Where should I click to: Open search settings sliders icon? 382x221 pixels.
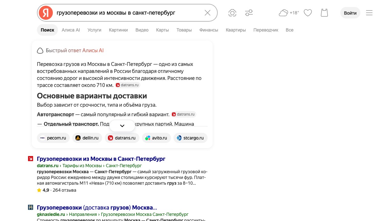point(249,13)
